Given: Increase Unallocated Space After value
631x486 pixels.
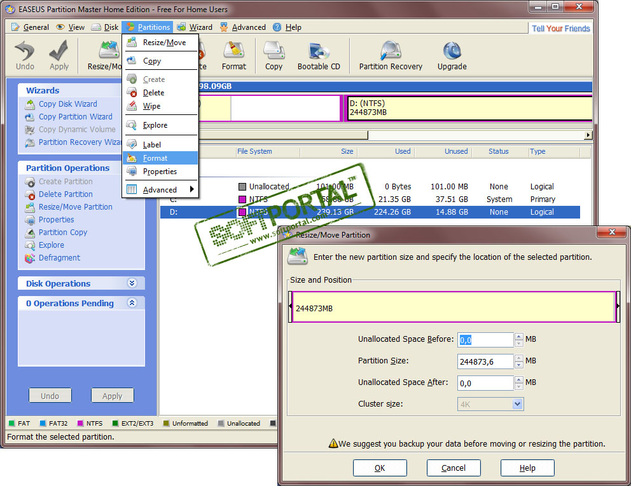Looking at the screenshot, I should pyautogui.click(x=518, y=379).
